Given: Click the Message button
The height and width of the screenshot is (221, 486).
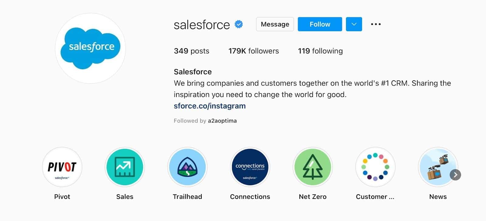Looking at the screenshot, I should (275, 24).
